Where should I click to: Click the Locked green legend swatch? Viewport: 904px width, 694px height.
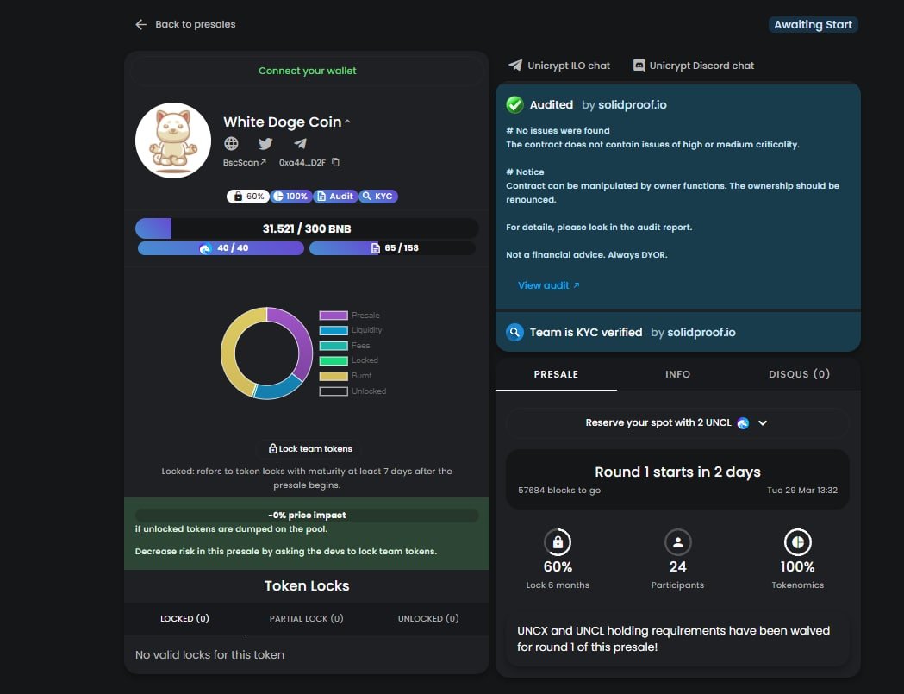click(334, 360)
